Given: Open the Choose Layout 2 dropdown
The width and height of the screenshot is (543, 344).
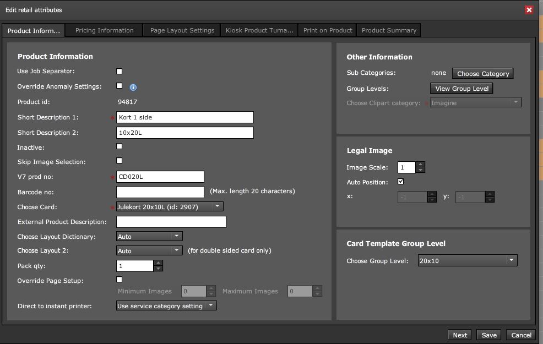Looking at the screenshot, I should 149,250.
